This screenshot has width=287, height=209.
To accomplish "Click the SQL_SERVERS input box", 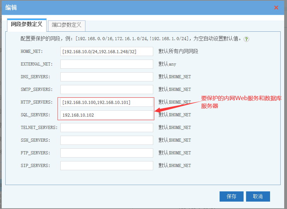I will [x=107, y=115].
